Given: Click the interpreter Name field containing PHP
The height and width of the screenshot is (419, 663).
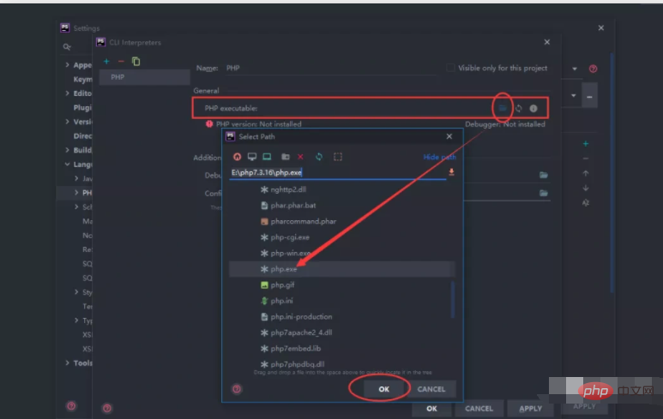Looking at the screenshot, I should pyautogui.click(x=330, y=68).
